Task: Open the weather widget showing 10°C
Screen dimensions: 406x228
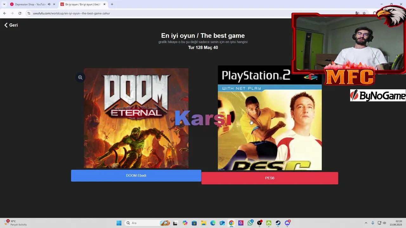Action: click(x=16, y=223)
